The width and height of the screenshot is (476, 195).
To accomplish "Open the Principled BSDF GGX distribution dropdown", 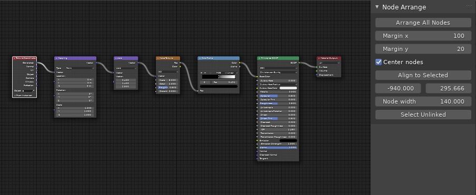I will tap(279, 68).
